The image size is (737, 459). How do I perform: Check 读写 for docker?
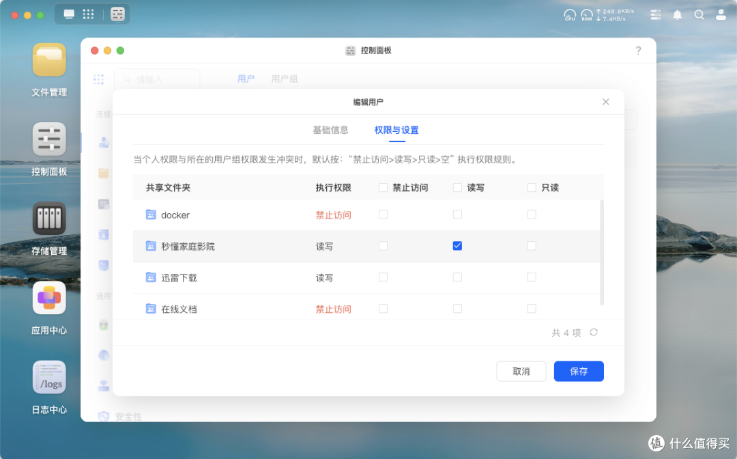[457, 214]
